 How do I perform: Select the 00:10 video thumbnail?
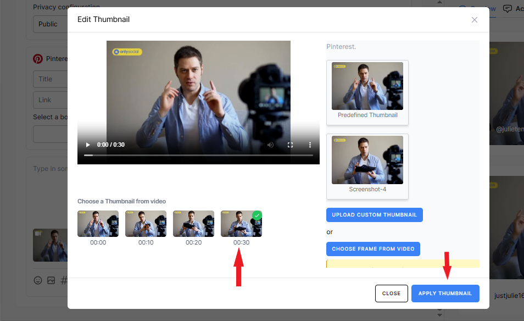pos(146,224)
